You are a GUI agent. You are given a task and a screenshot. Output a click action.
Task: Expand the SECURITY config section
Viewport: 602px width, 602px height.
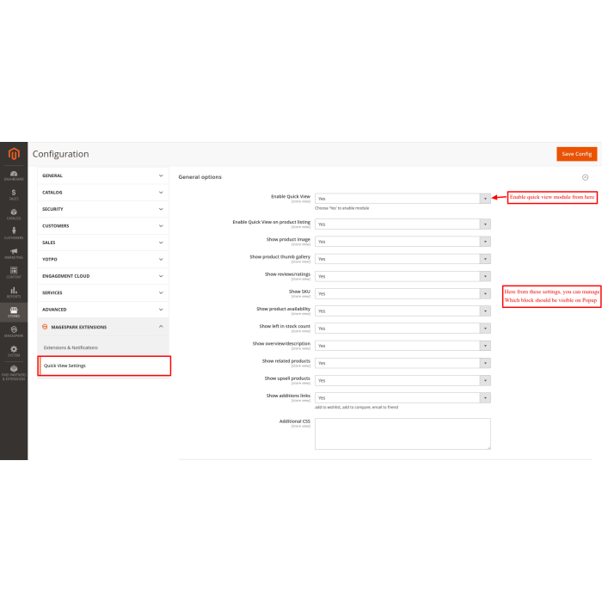103,209
